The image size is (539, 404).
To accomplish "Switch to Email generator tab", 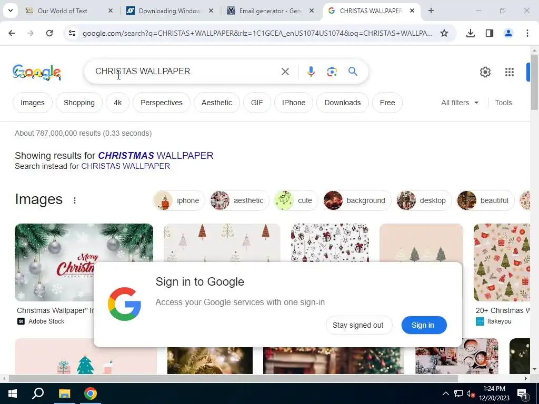I will point(270,11).
